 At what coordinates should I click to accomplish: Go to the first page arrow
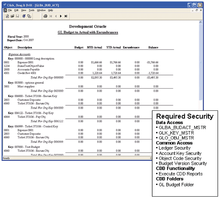pyautogui.click(x=51, y=16)
